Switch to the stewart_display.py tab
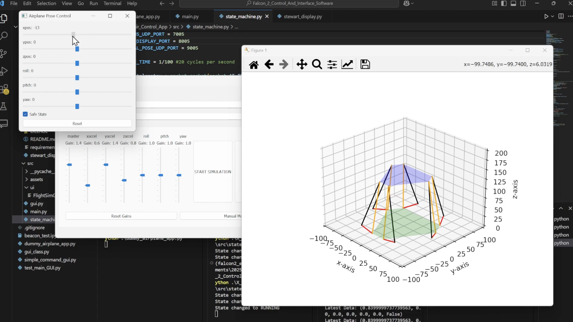This screenshot has width=573, height=322. click(x=303, y=16)
